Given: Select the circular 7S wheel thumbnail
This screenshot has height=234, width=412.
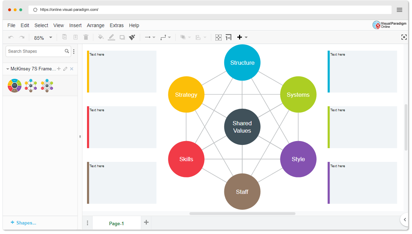Looking at the screenshot, I should [x=14, y=86].
